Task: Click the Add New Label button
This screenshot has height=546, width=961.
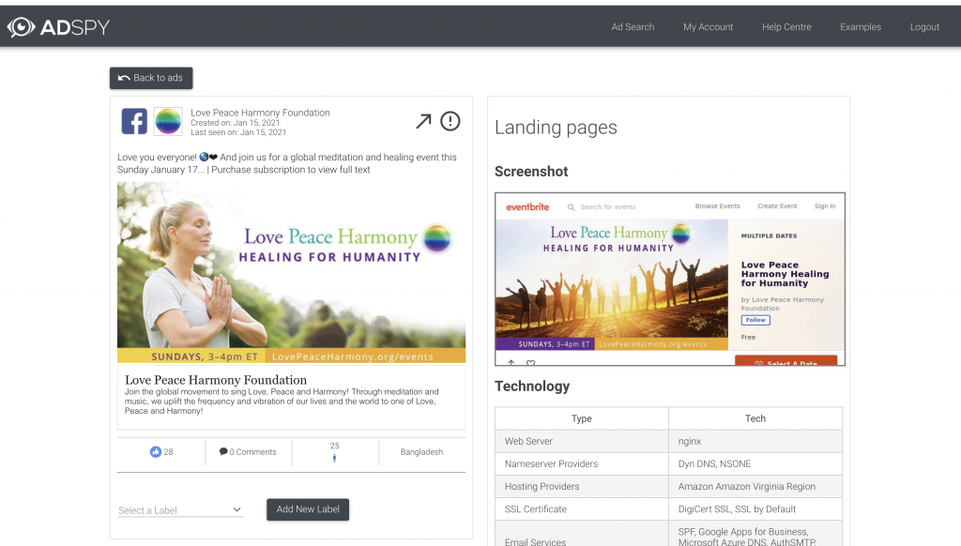Action: coord(308,509)
